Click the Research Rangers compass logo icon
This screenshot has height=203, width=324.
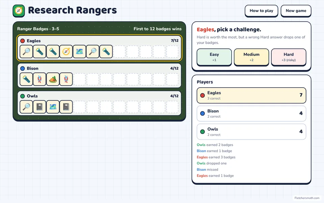[19, 10]
